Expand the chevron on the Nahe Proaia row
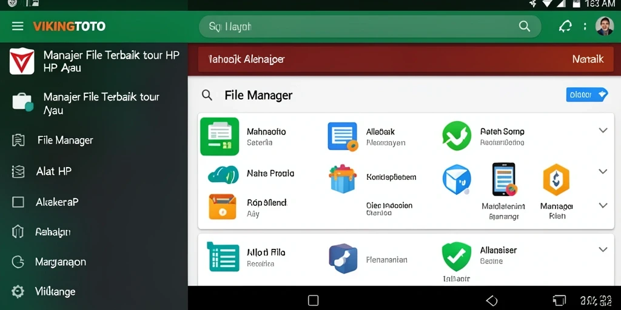 [603, 171]
